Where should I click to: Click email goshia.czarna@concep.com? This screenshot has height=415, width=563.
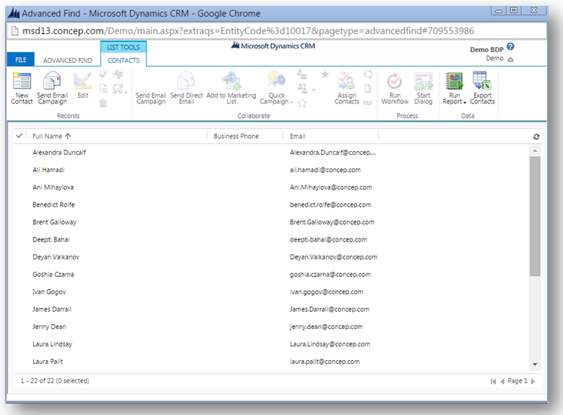[330, 275]
